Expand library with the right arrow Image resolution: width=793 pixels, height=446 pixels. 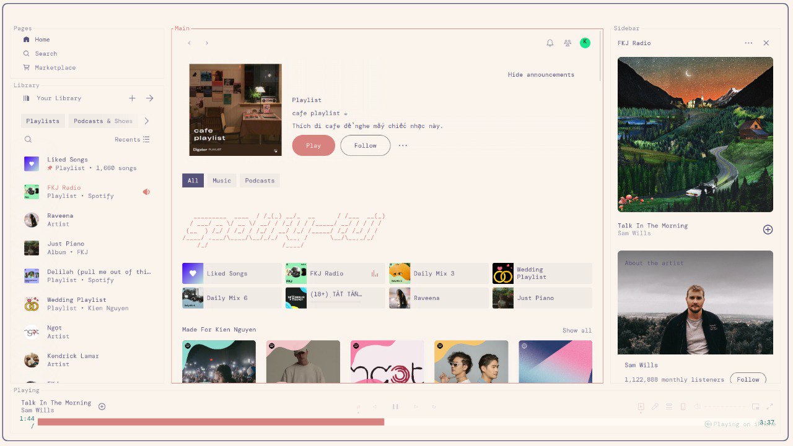(x=149, y=98)
